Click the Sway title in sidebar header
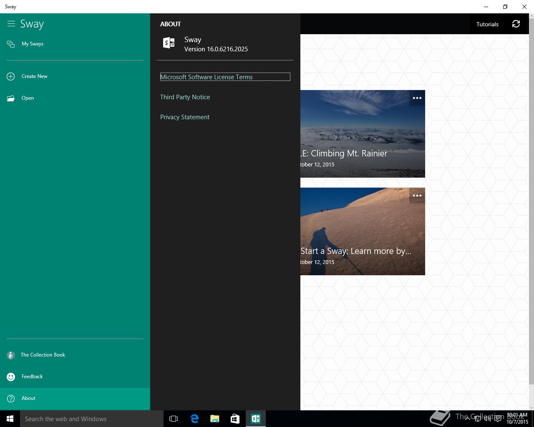The image size is (534, 427). click(32, 24)
